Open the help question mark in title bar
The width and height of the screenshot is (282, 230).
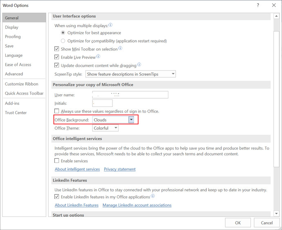(x=258, y=5)
